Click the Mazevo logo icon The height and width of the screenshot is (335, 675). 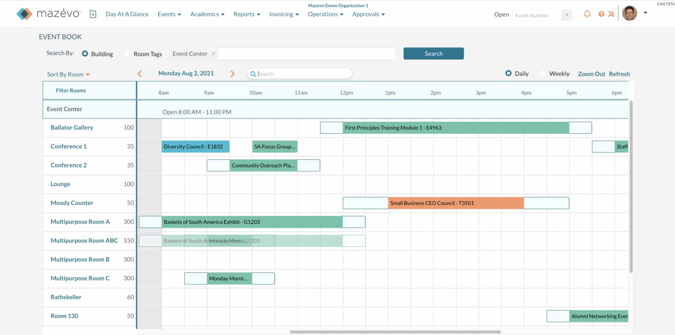[x=24, y=14]
